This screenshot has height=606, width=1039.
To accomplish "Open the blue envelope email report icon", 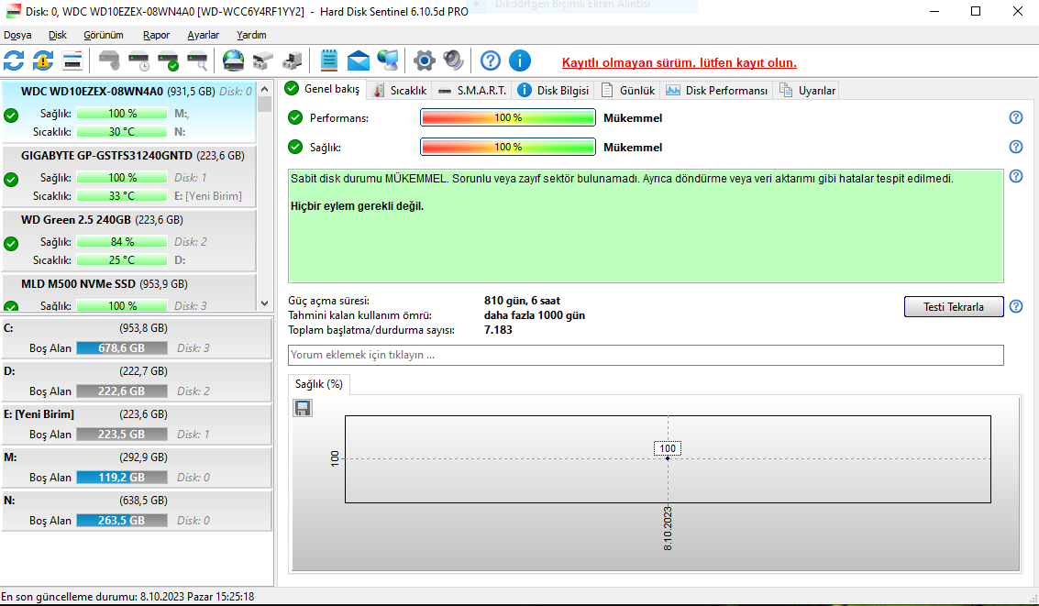I will click(359, 61).
